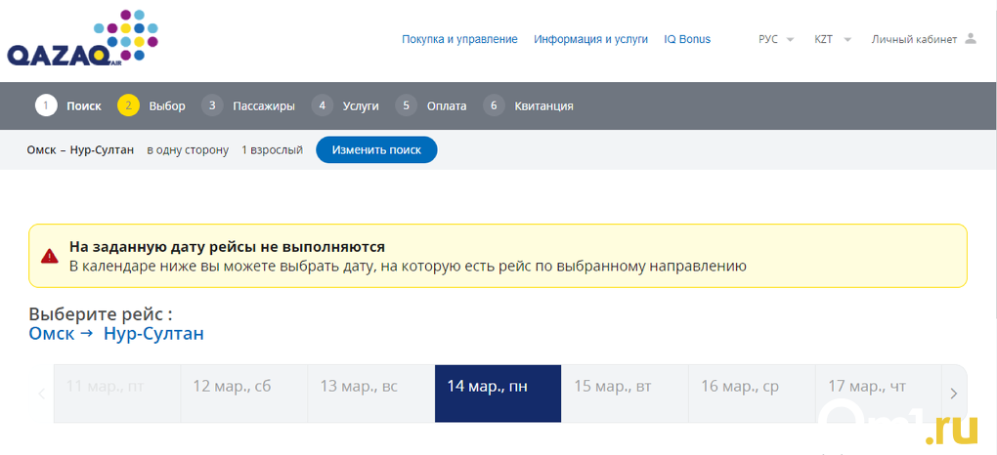997x455 pixels.
Task: Click the calendar hint text in warning
Action: pyautogui.click(x=408, y=267)
